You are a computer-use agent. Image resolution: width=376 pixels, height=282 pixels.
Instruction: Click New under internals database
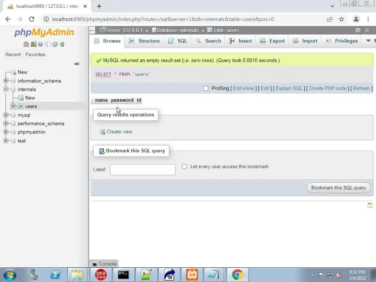click(x=30, y=98)
